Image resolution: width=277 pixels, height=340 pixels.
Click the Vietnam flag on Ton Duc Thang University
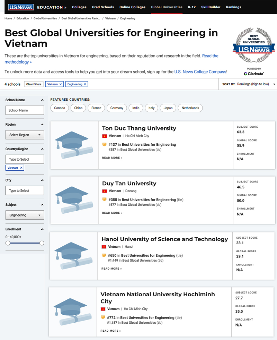[105, 136]
